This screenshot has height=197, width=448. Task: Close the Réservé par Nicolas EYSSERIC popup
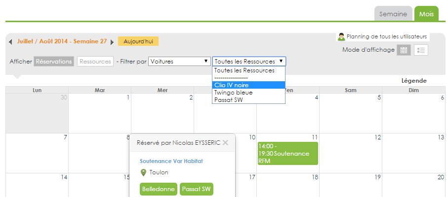coord(225,143)
